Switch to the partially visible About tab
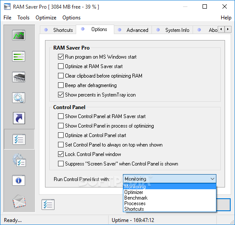Viewport: 235px width, 225px height. pos(205,30)
